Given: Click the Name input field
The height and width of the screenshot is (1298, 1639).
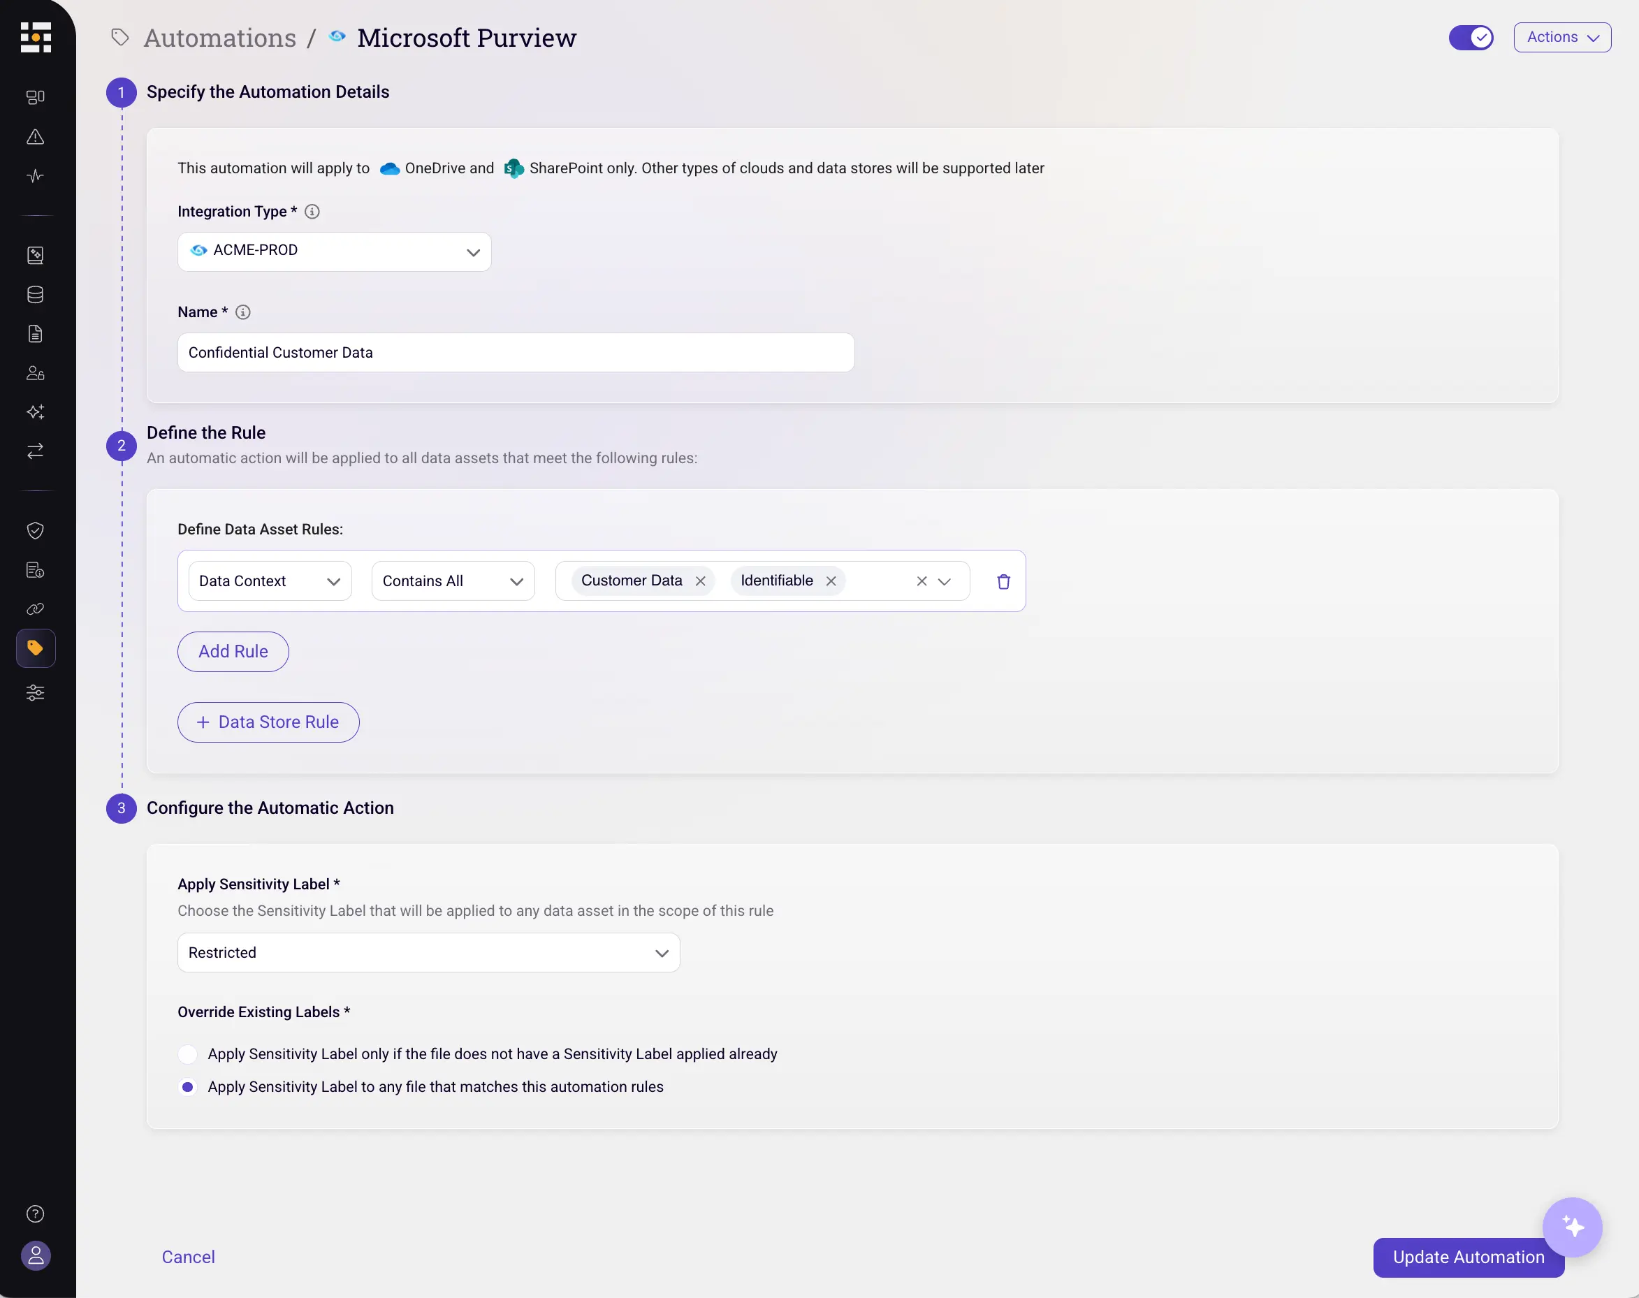Looking at the screenshot, I should (x=516, y=353).
